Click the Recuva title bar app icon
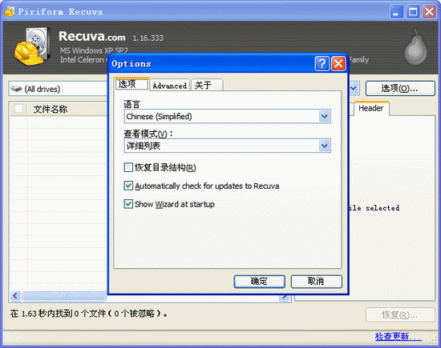Image resolution: width=441 pixels, height=348 pixels. (10, 12)
